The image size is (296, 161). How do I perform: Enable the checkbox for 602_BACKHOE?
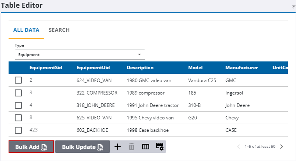[x=18, y=130]
